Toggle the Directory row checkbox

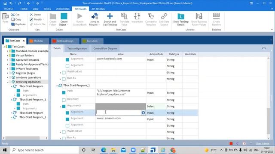[x=64, y=100]
